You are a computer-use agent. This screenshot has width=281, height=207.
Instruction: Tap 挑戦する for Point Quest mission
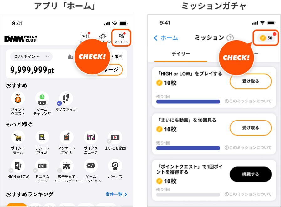coord(251,174)
